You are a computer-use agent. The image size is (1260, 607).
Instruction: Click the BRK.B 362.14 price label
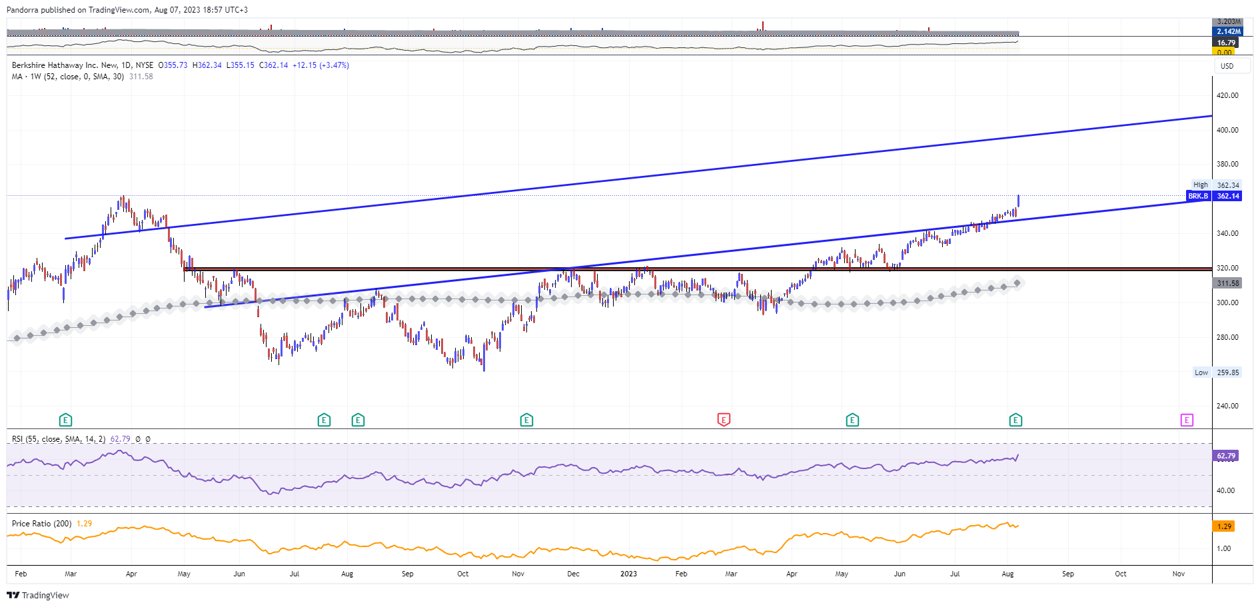click(x=1214, y=196)
